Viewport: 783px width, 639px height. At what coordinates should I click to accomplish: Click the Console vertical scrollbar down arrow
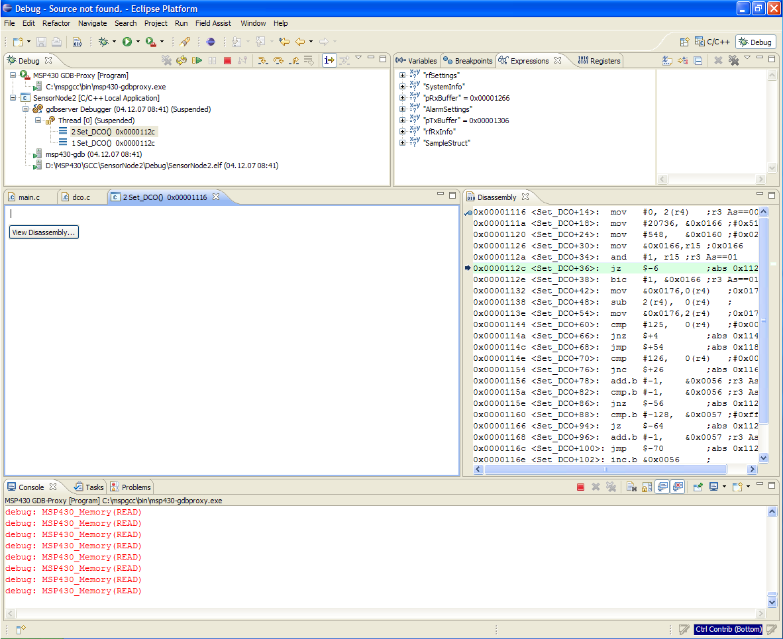click(x=772, y=602)
